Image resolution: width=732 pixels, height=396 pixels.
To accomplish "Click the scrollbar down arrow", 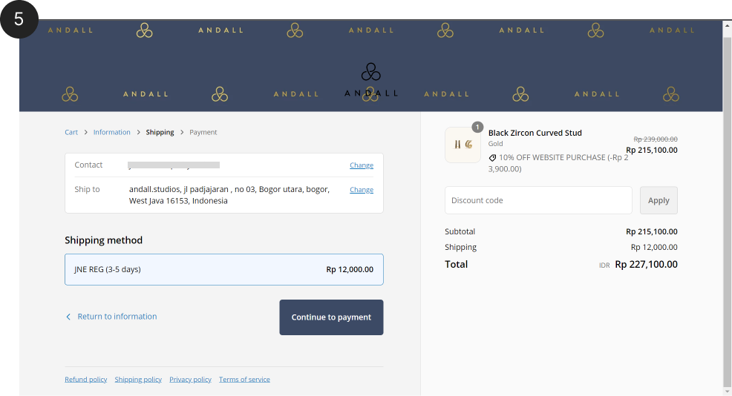I will tap(727, 391).
